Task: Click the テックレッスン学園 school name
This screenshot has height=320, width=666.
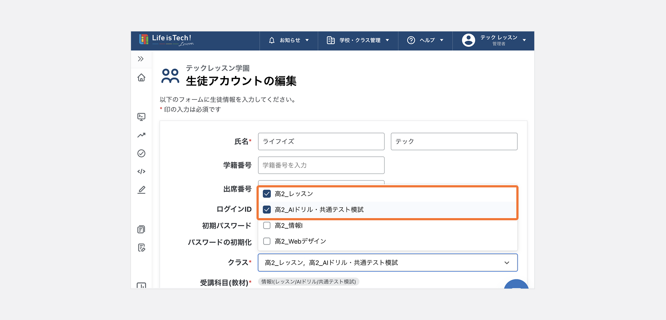Action: (218, 68)
